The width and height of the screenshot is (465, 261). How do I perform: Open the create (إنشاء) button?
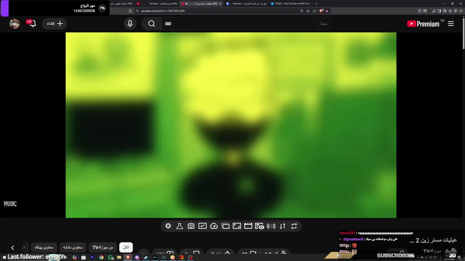[x=55, y=24]
